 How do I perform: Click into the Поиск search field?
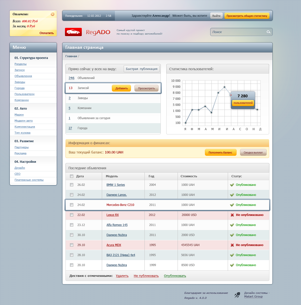click(238, 32)
